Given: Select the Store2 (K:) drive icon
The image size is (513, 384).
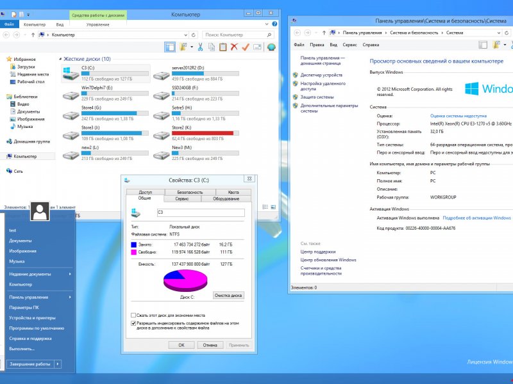Looking at the screenshot, I should 162,136.
